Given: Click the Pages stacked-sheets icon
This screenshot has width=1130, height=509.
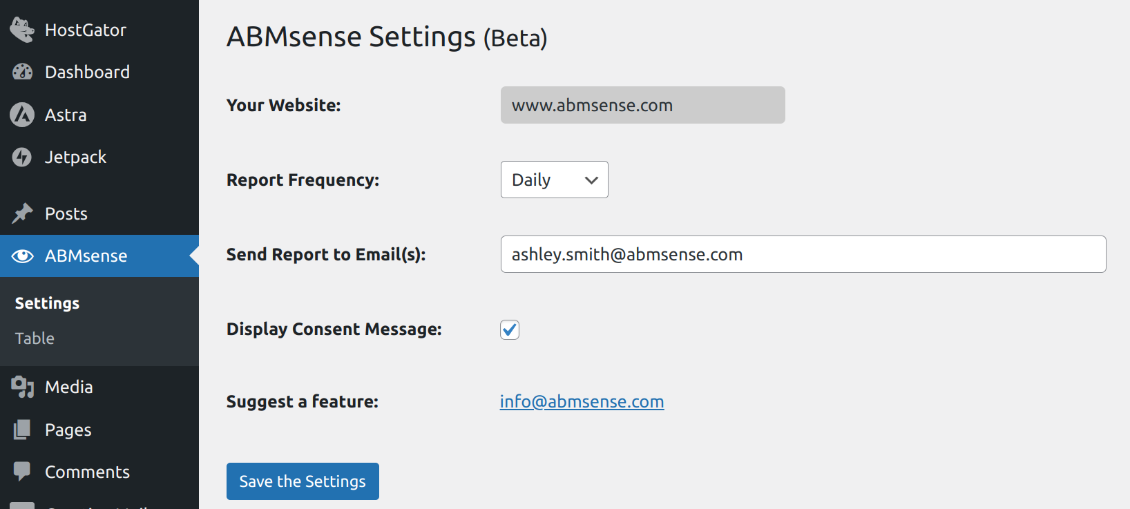Looking at the screenshot, I should 22,430.
